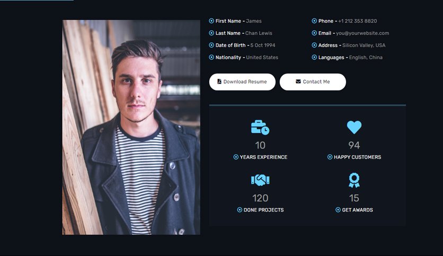This screenshot has width=443, height=256.
Task: Click the bullet icon beside YEARS EXPERIENCE
Action: coord(236,157)
